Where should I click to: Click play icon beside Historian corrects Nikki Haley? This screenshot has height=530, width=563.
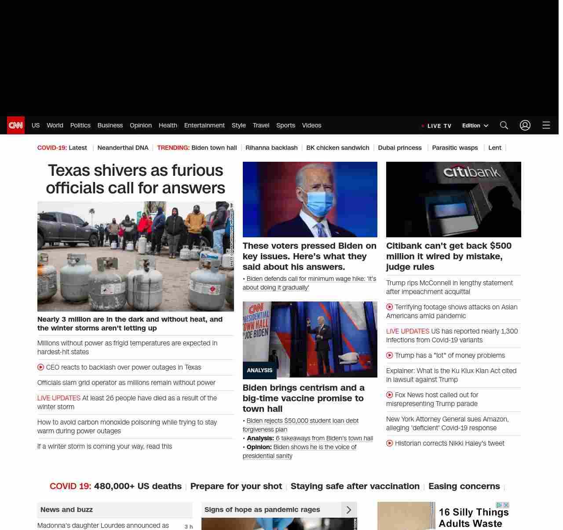390,443
